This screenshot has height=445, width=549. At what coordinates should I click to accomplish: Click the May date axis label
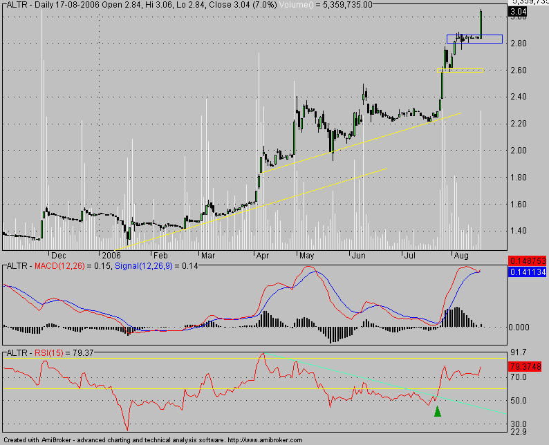[x=307, y=256]
